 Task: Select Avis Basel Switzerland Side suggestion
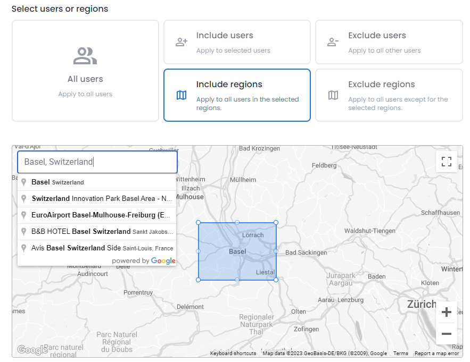click(97, 248)
